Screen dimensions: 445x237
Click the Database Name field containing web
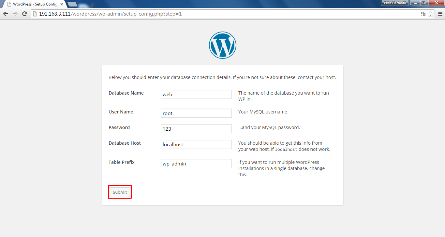pyautogui.click(x=196, y=94)
